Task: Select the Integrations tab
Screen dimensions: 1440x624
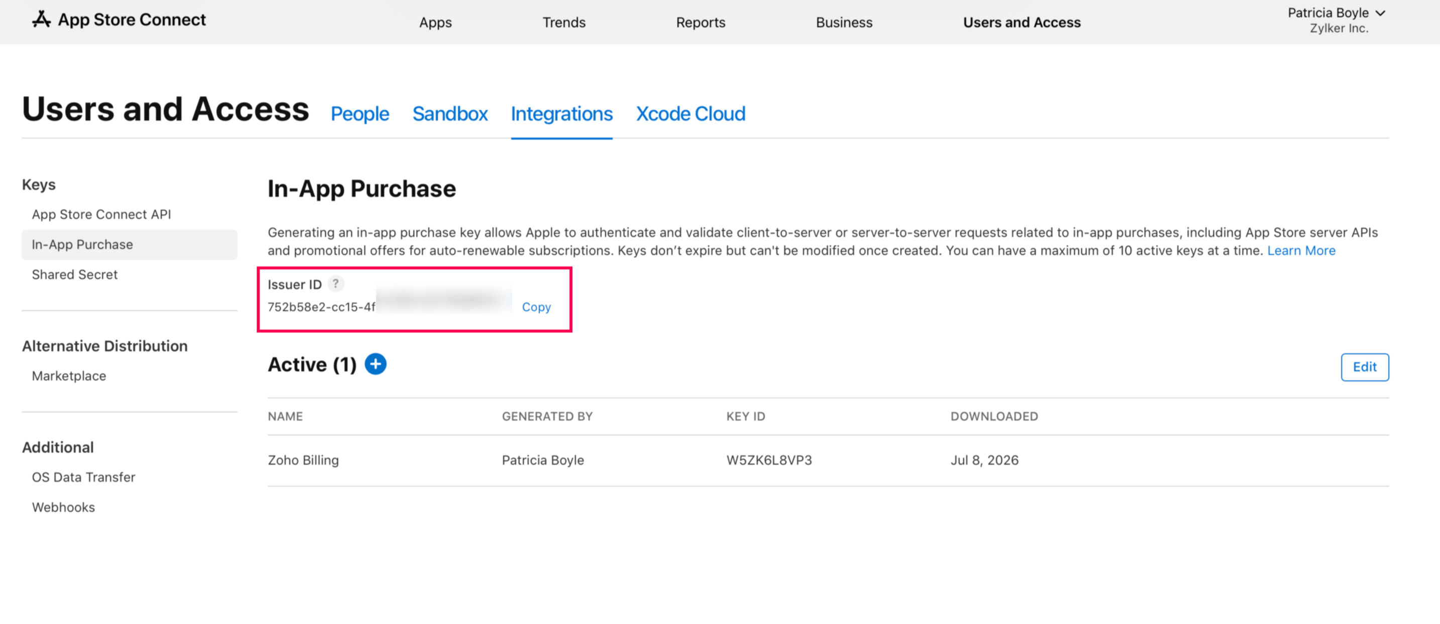Action: [x=561, y=114]
